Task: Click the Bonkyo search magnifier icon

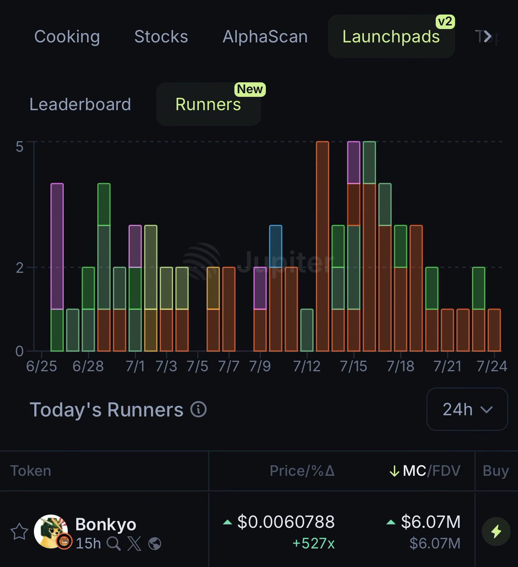Action: point(113,544)
